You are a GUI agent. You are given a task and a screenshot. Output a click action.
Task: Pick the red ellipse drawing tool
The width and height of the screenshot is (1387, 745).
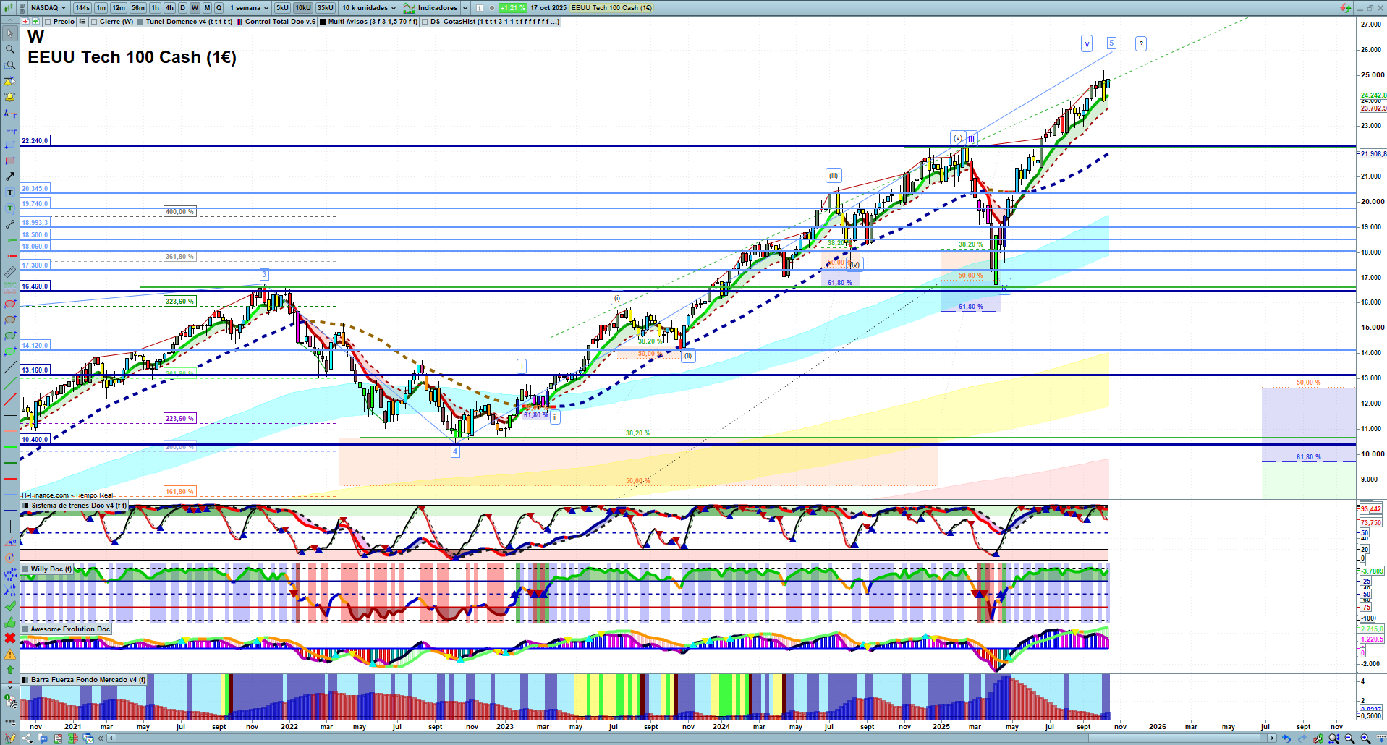click(x=10, y=304)
